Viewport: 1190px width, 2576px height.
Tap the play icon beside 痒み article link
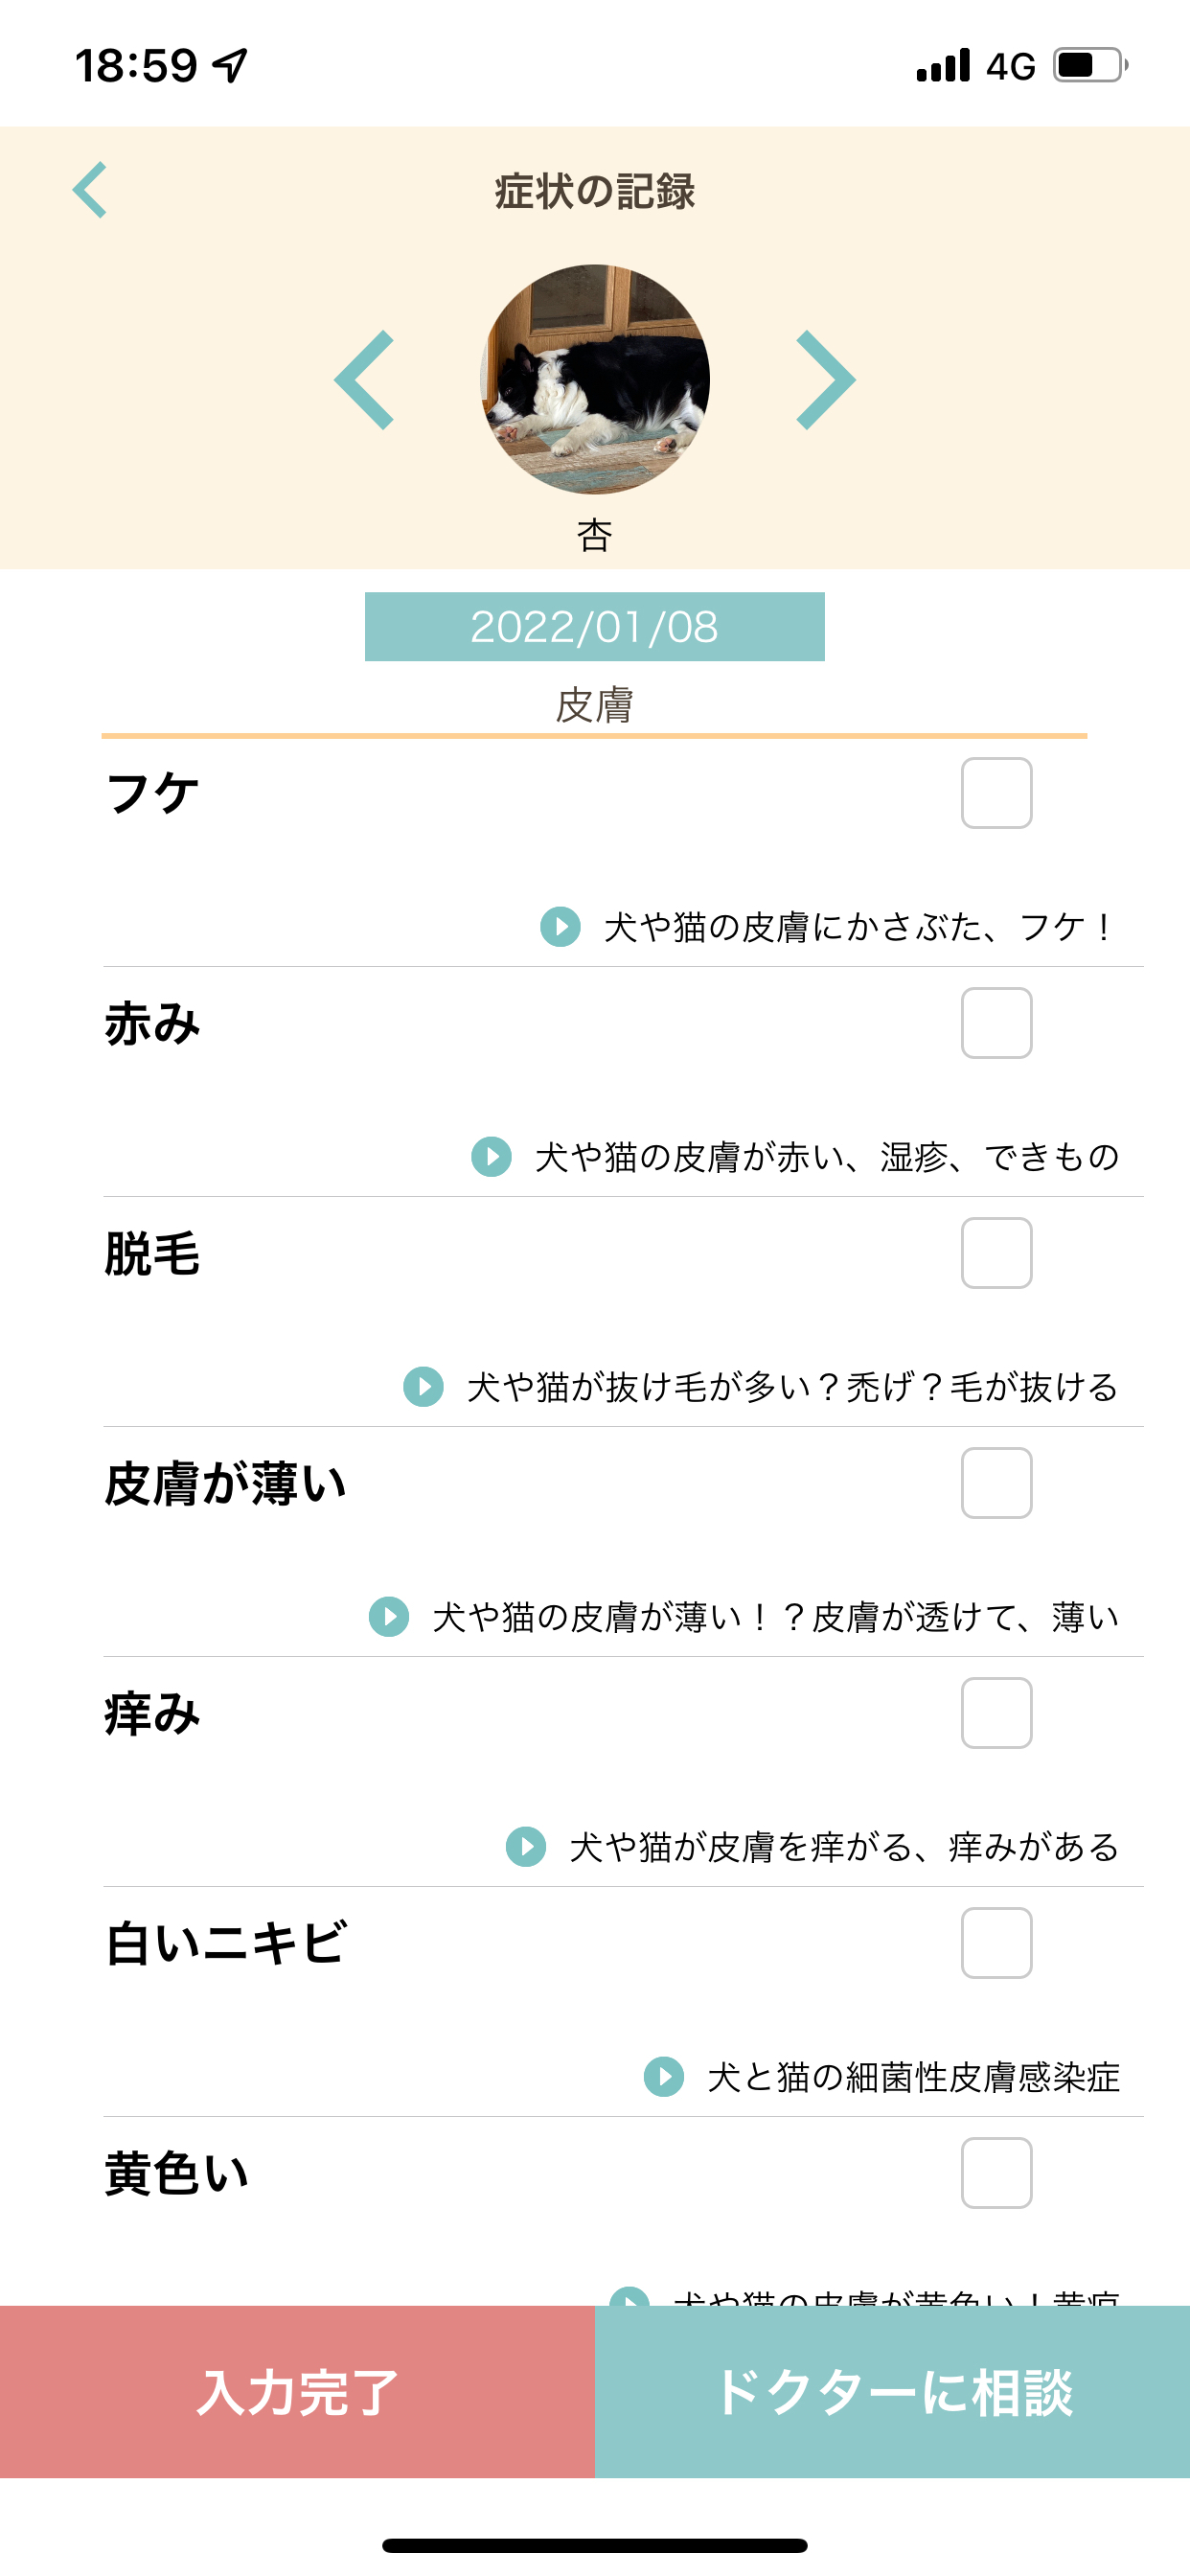526,1846
